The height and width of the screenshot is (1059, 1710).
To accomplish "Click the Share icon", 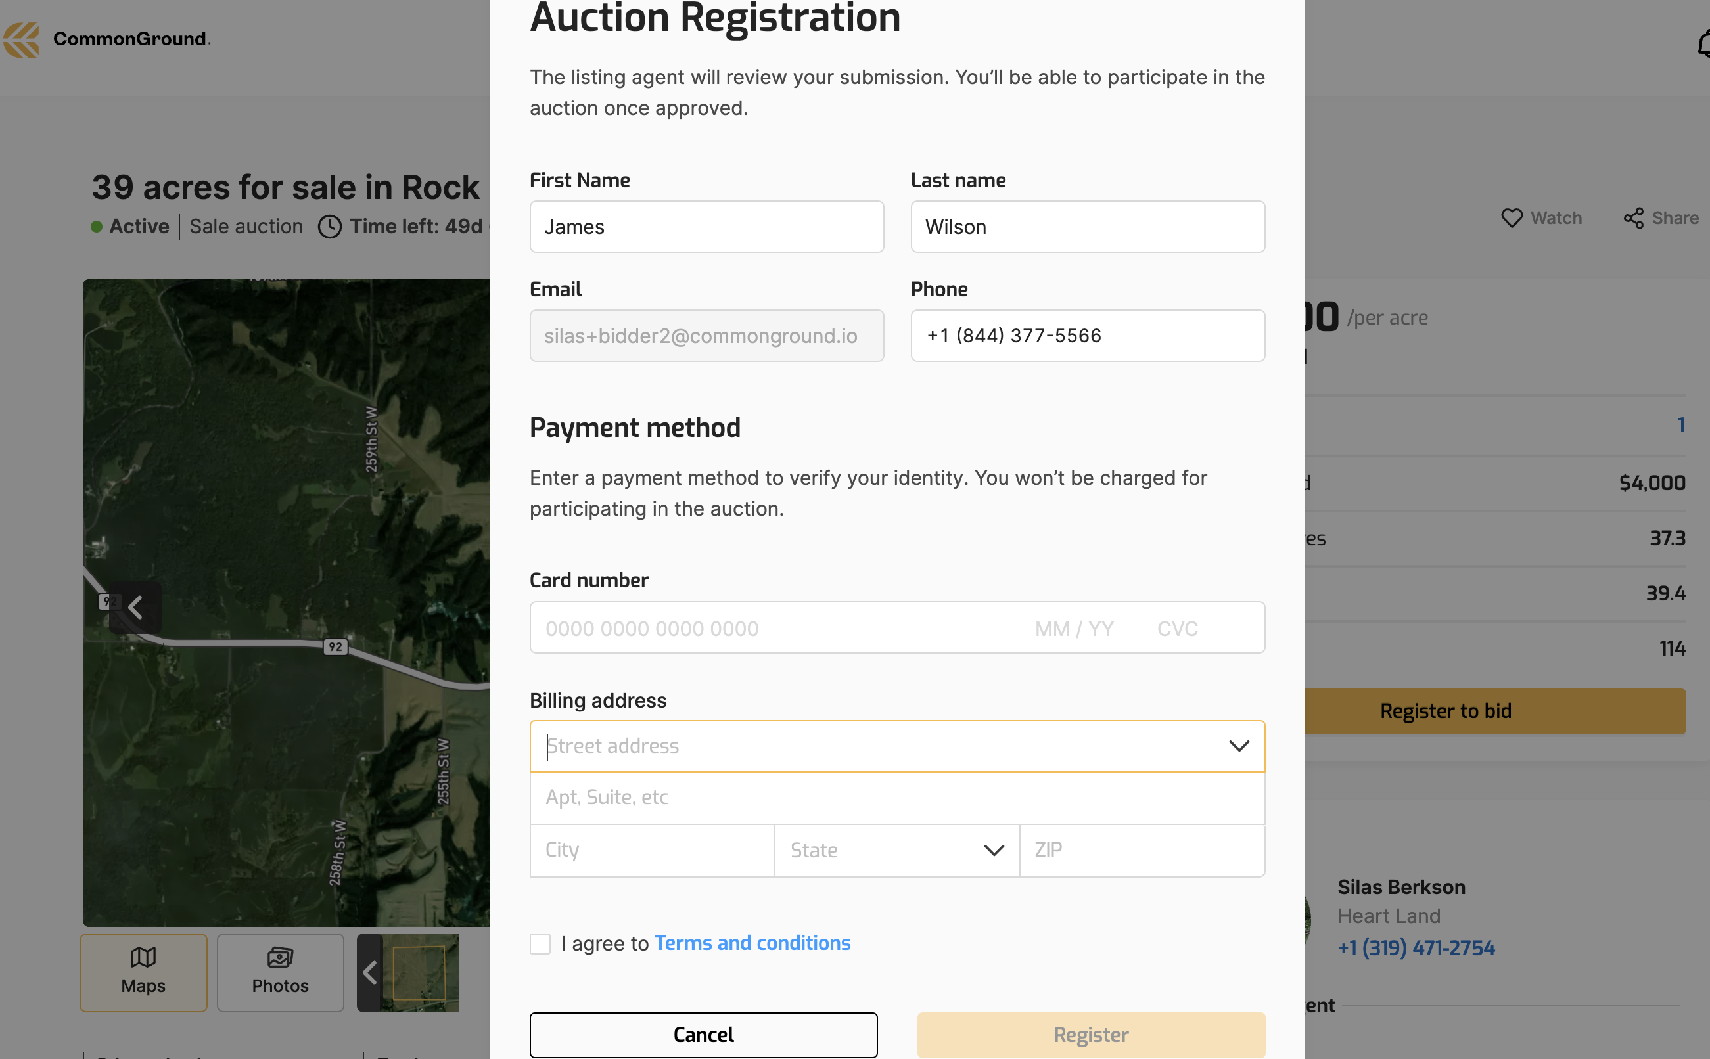I will (1633, 219).
